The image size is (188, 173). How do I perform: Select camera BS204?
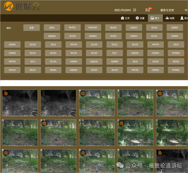pos(53,70)
